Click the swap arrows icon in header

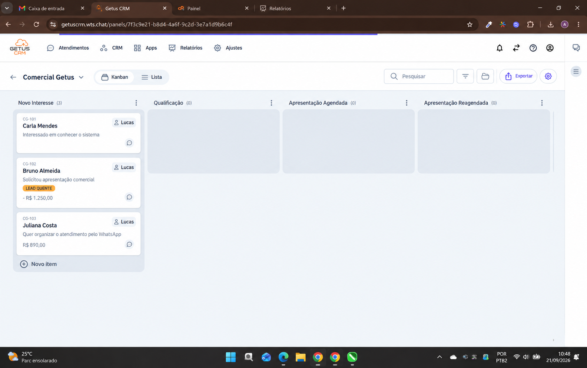coord(516,48)
